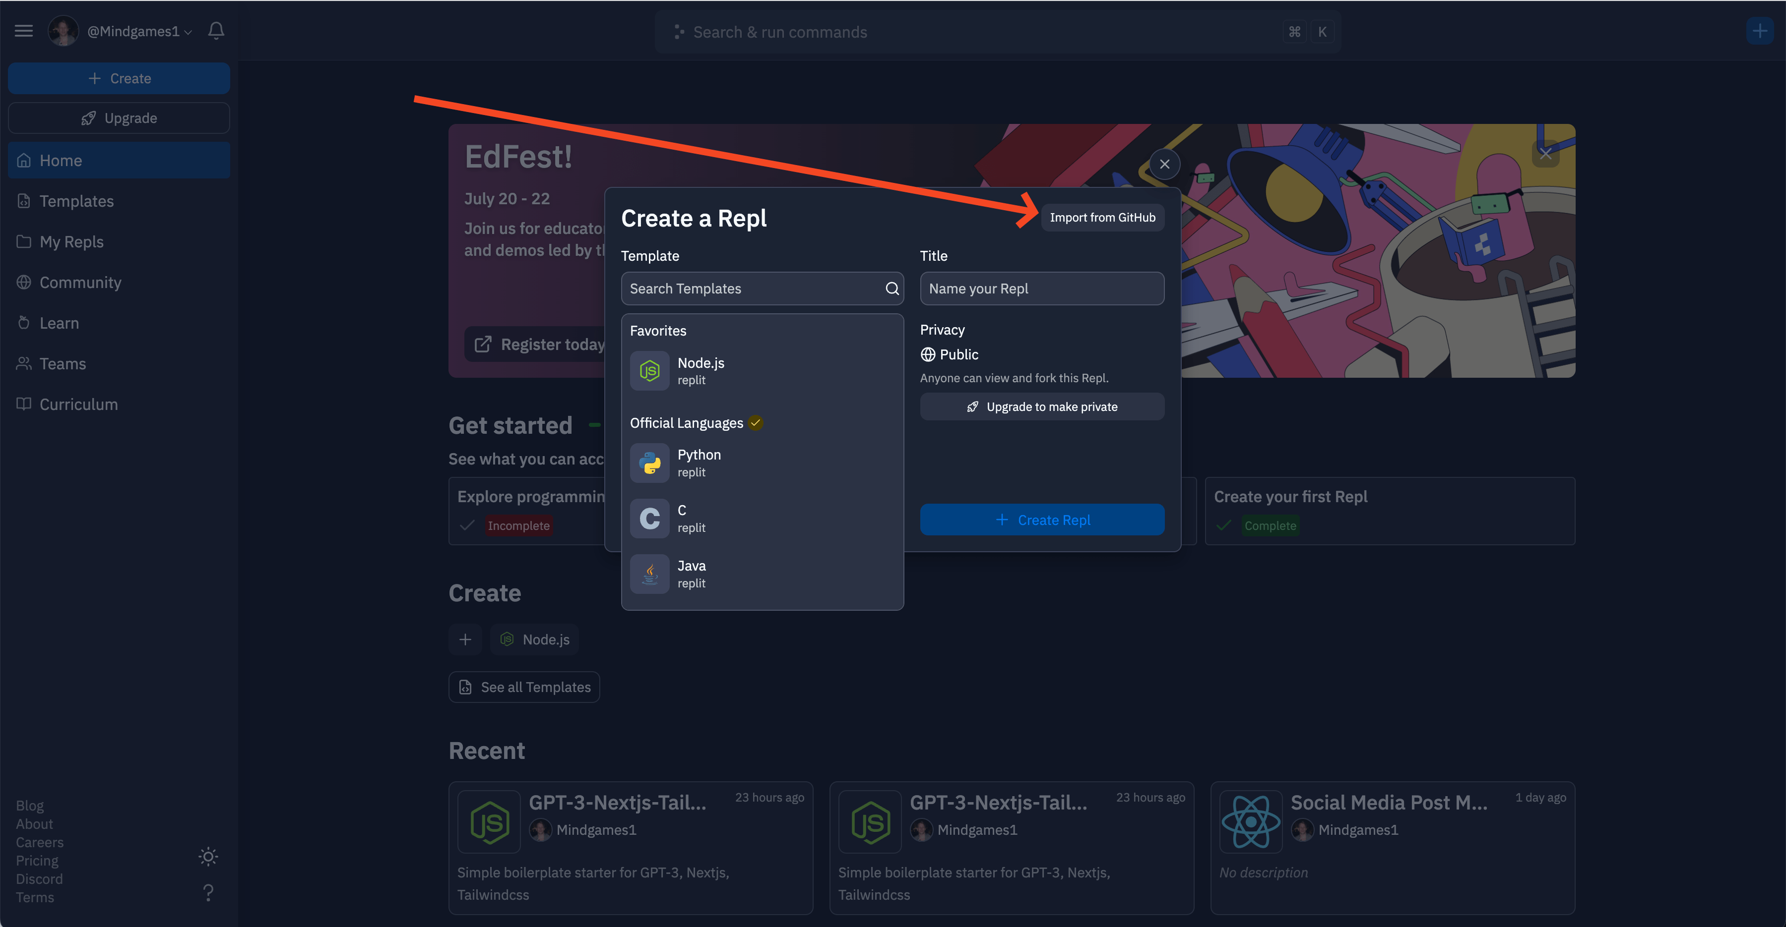1786x927 pixels.
Task: Click the Python replit icon
Action: pos(650,462)
